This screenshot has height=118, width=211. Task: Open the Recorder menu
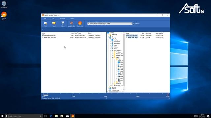point(62,19)
